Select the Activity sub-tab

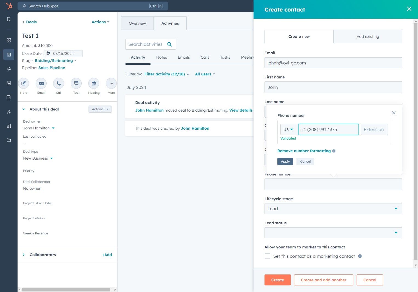pyautogui.click(x=138, y=57)
